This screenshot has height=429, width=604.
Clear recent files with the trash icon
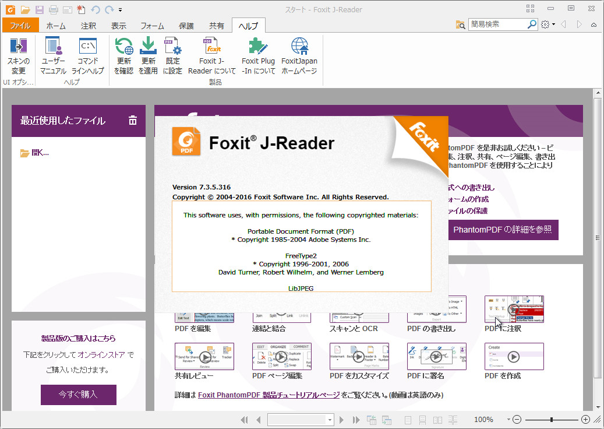click(133, 120)
